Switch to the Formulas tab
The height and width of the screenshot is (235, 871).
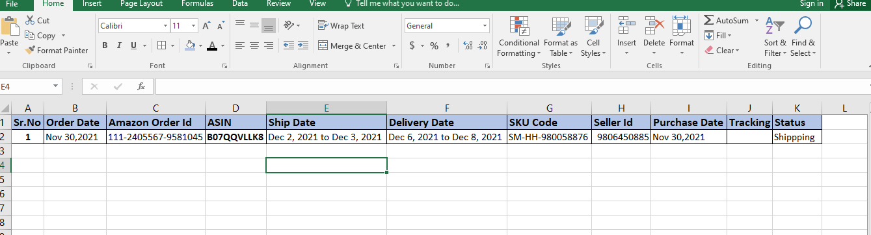197,4
